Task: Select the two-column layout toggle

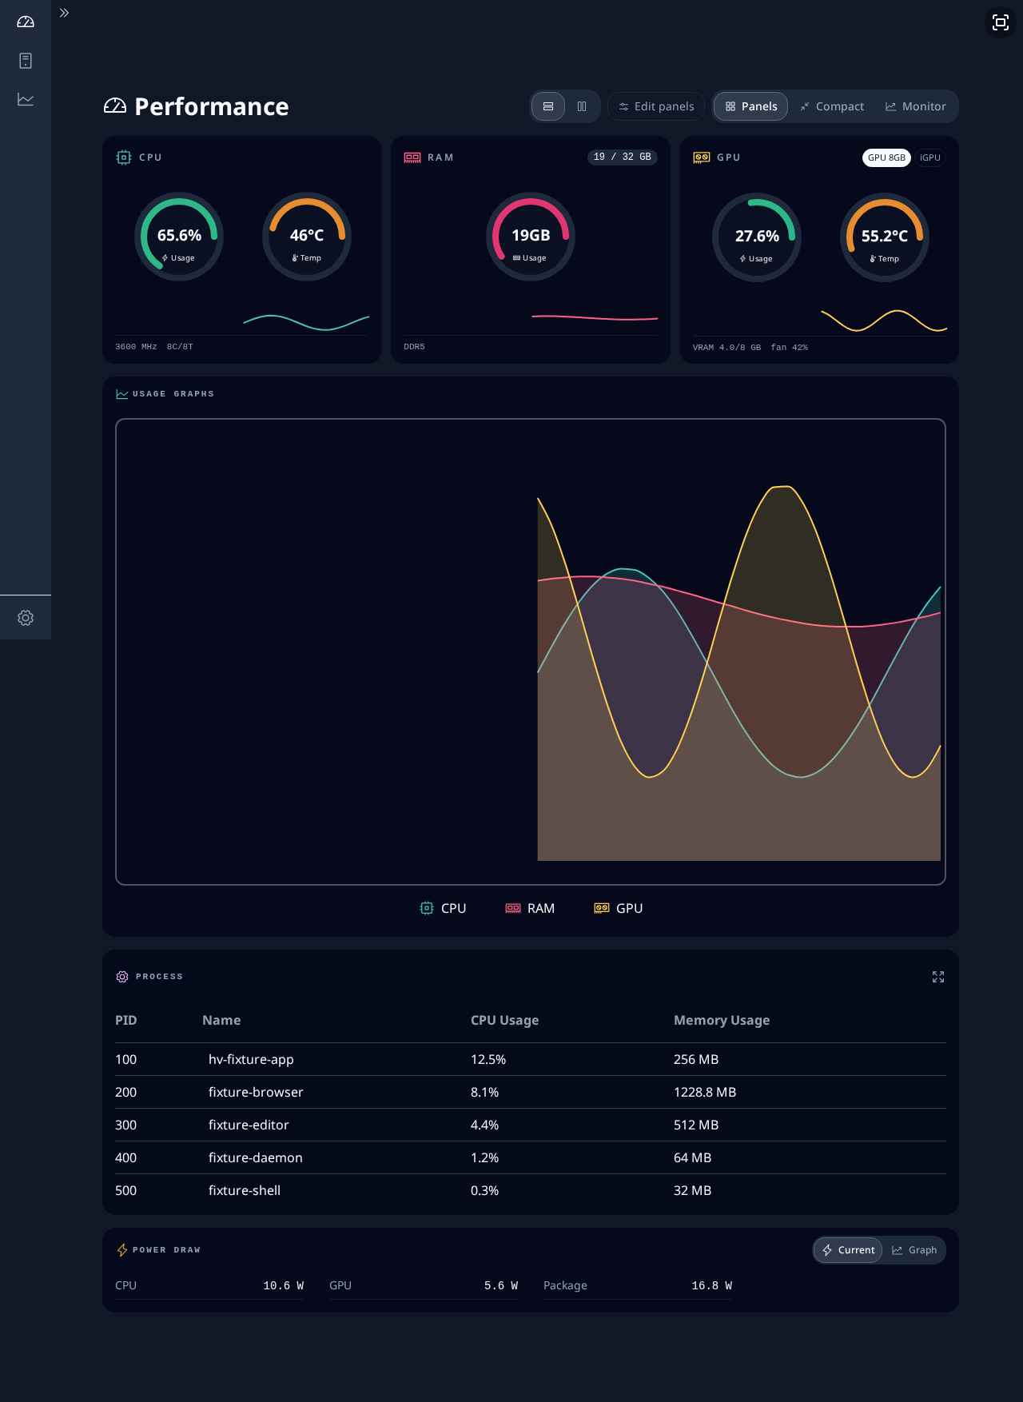Action: pos(582,106)
